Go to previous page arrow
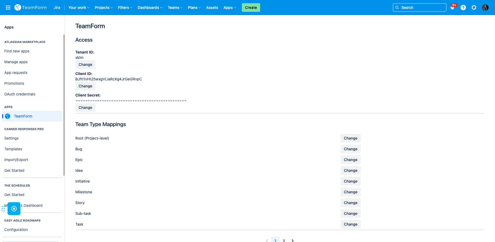This screenshot has height=242, width=495. pyautogui.click(x=267, y=241)
